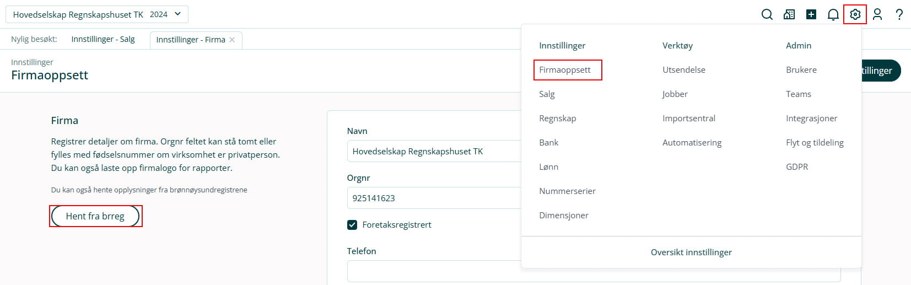Select Firmaoppsett in the settings menu

click(x=565, y=70)
